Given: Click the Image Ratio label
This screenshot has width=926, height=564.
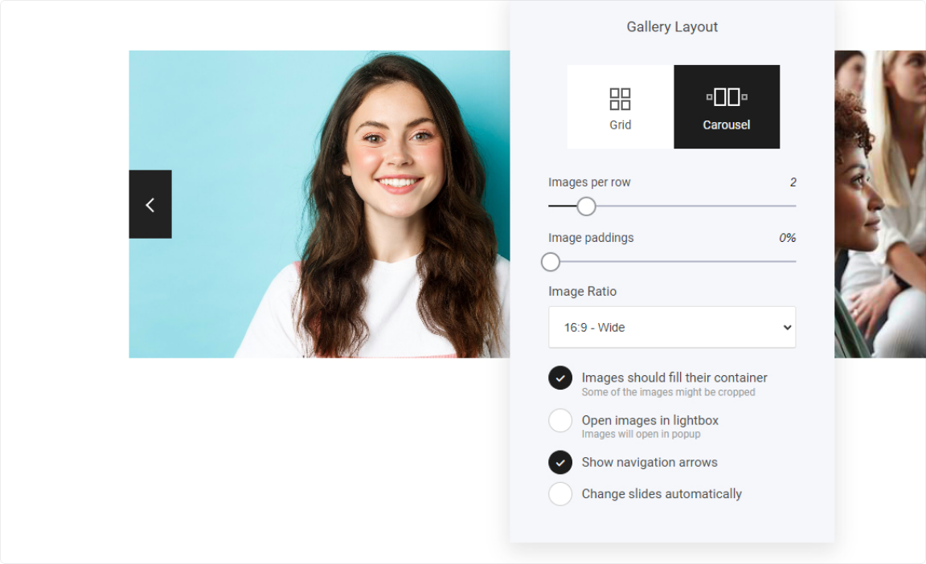Looking at the screenshot, I should 582,292.
